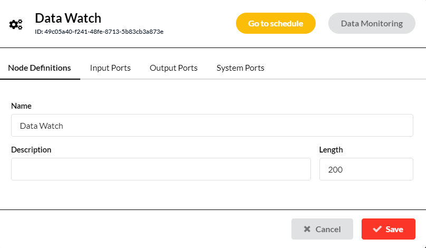Image resolution: width=426 pixels, height=248 pixels.
Task: Focus the Name input containing Data Watch
Action: tap(212, 126)
